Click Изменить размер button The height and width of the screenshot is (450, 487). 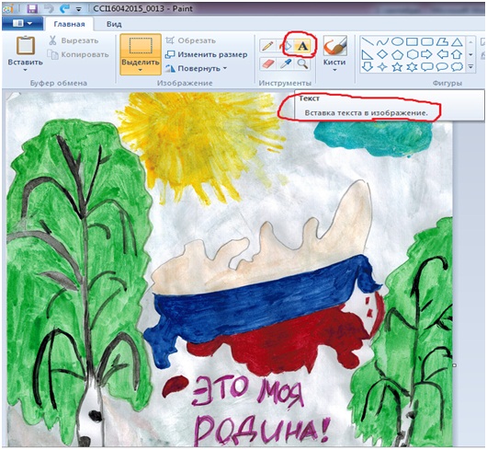coord(207,54)
